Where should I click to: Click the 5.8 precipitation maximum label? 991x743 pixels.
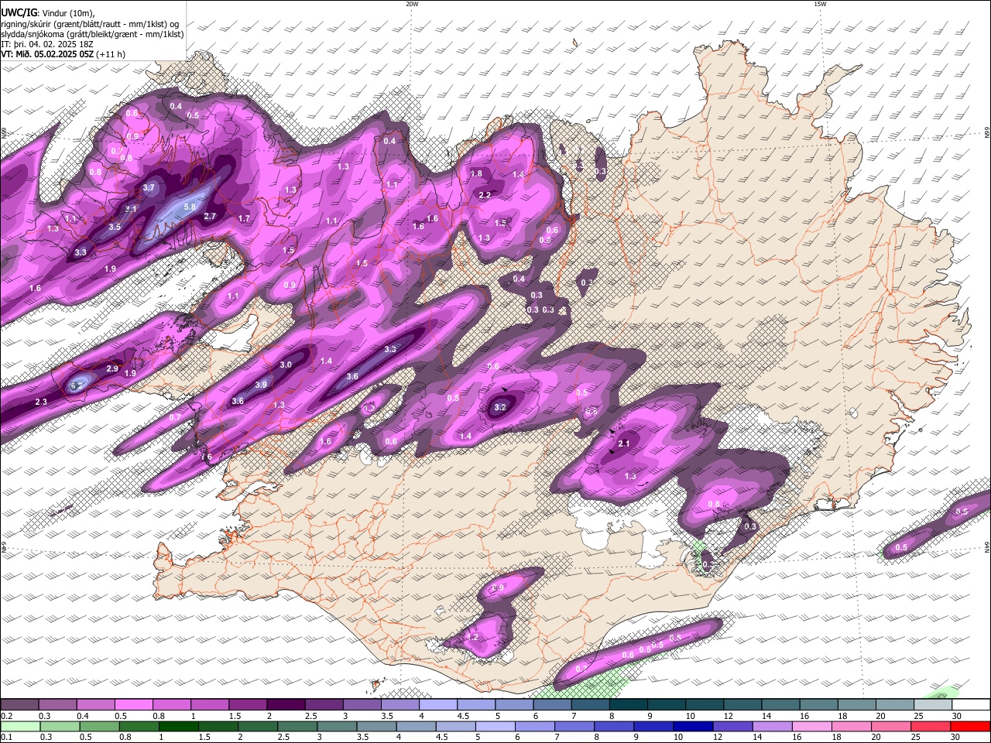(x=190, y=207)
